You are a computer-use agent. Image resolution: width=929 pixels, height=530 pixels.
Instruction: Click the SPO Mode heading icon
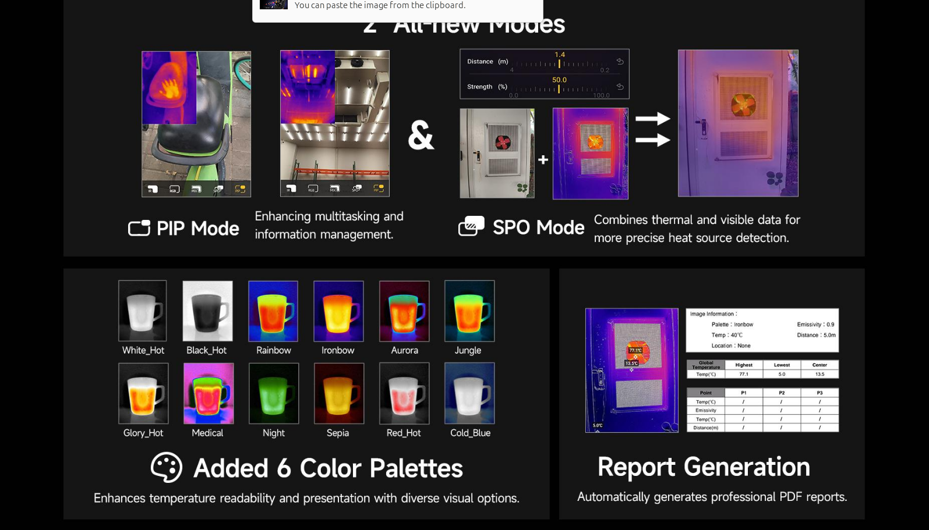coord(471,226)
